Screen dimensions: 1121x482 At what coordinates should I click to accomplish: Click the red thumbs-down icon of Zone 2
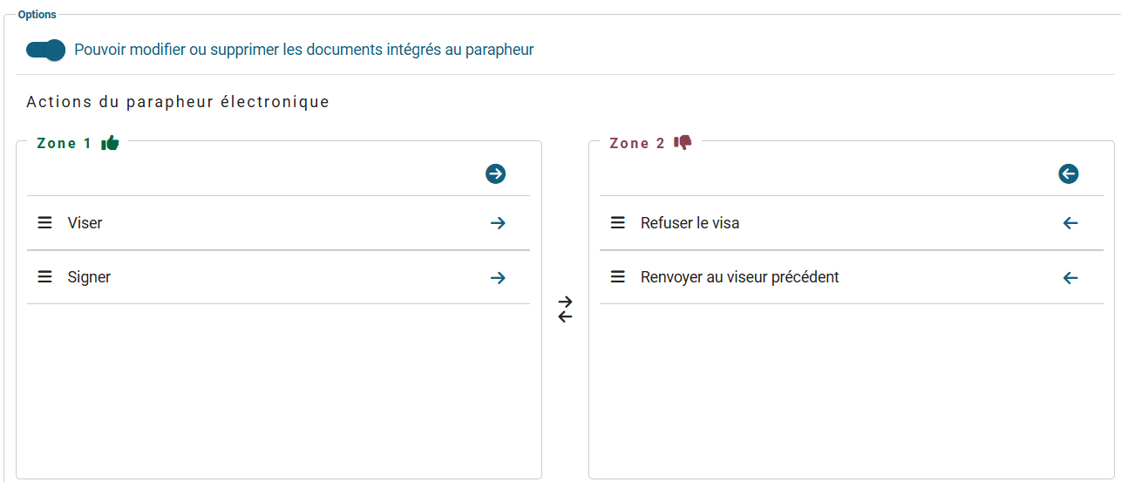click(683, 142)
